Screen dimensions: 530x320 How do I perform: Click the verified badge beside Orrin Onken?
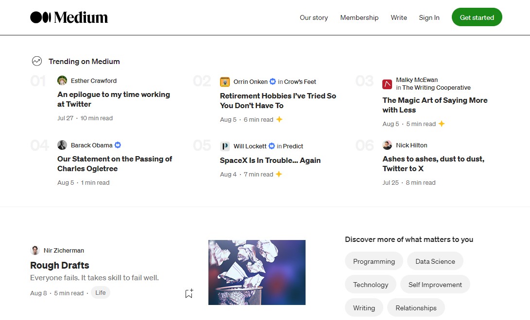(x=273, y=81)
